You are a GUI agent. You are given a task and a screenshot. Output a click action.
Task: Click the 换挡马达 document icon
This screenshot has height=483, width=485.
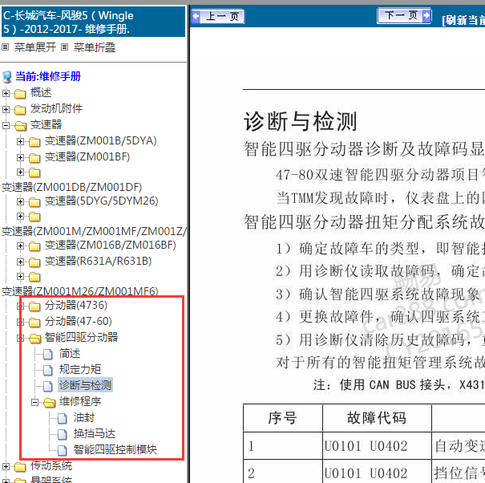tap(63, 434)
